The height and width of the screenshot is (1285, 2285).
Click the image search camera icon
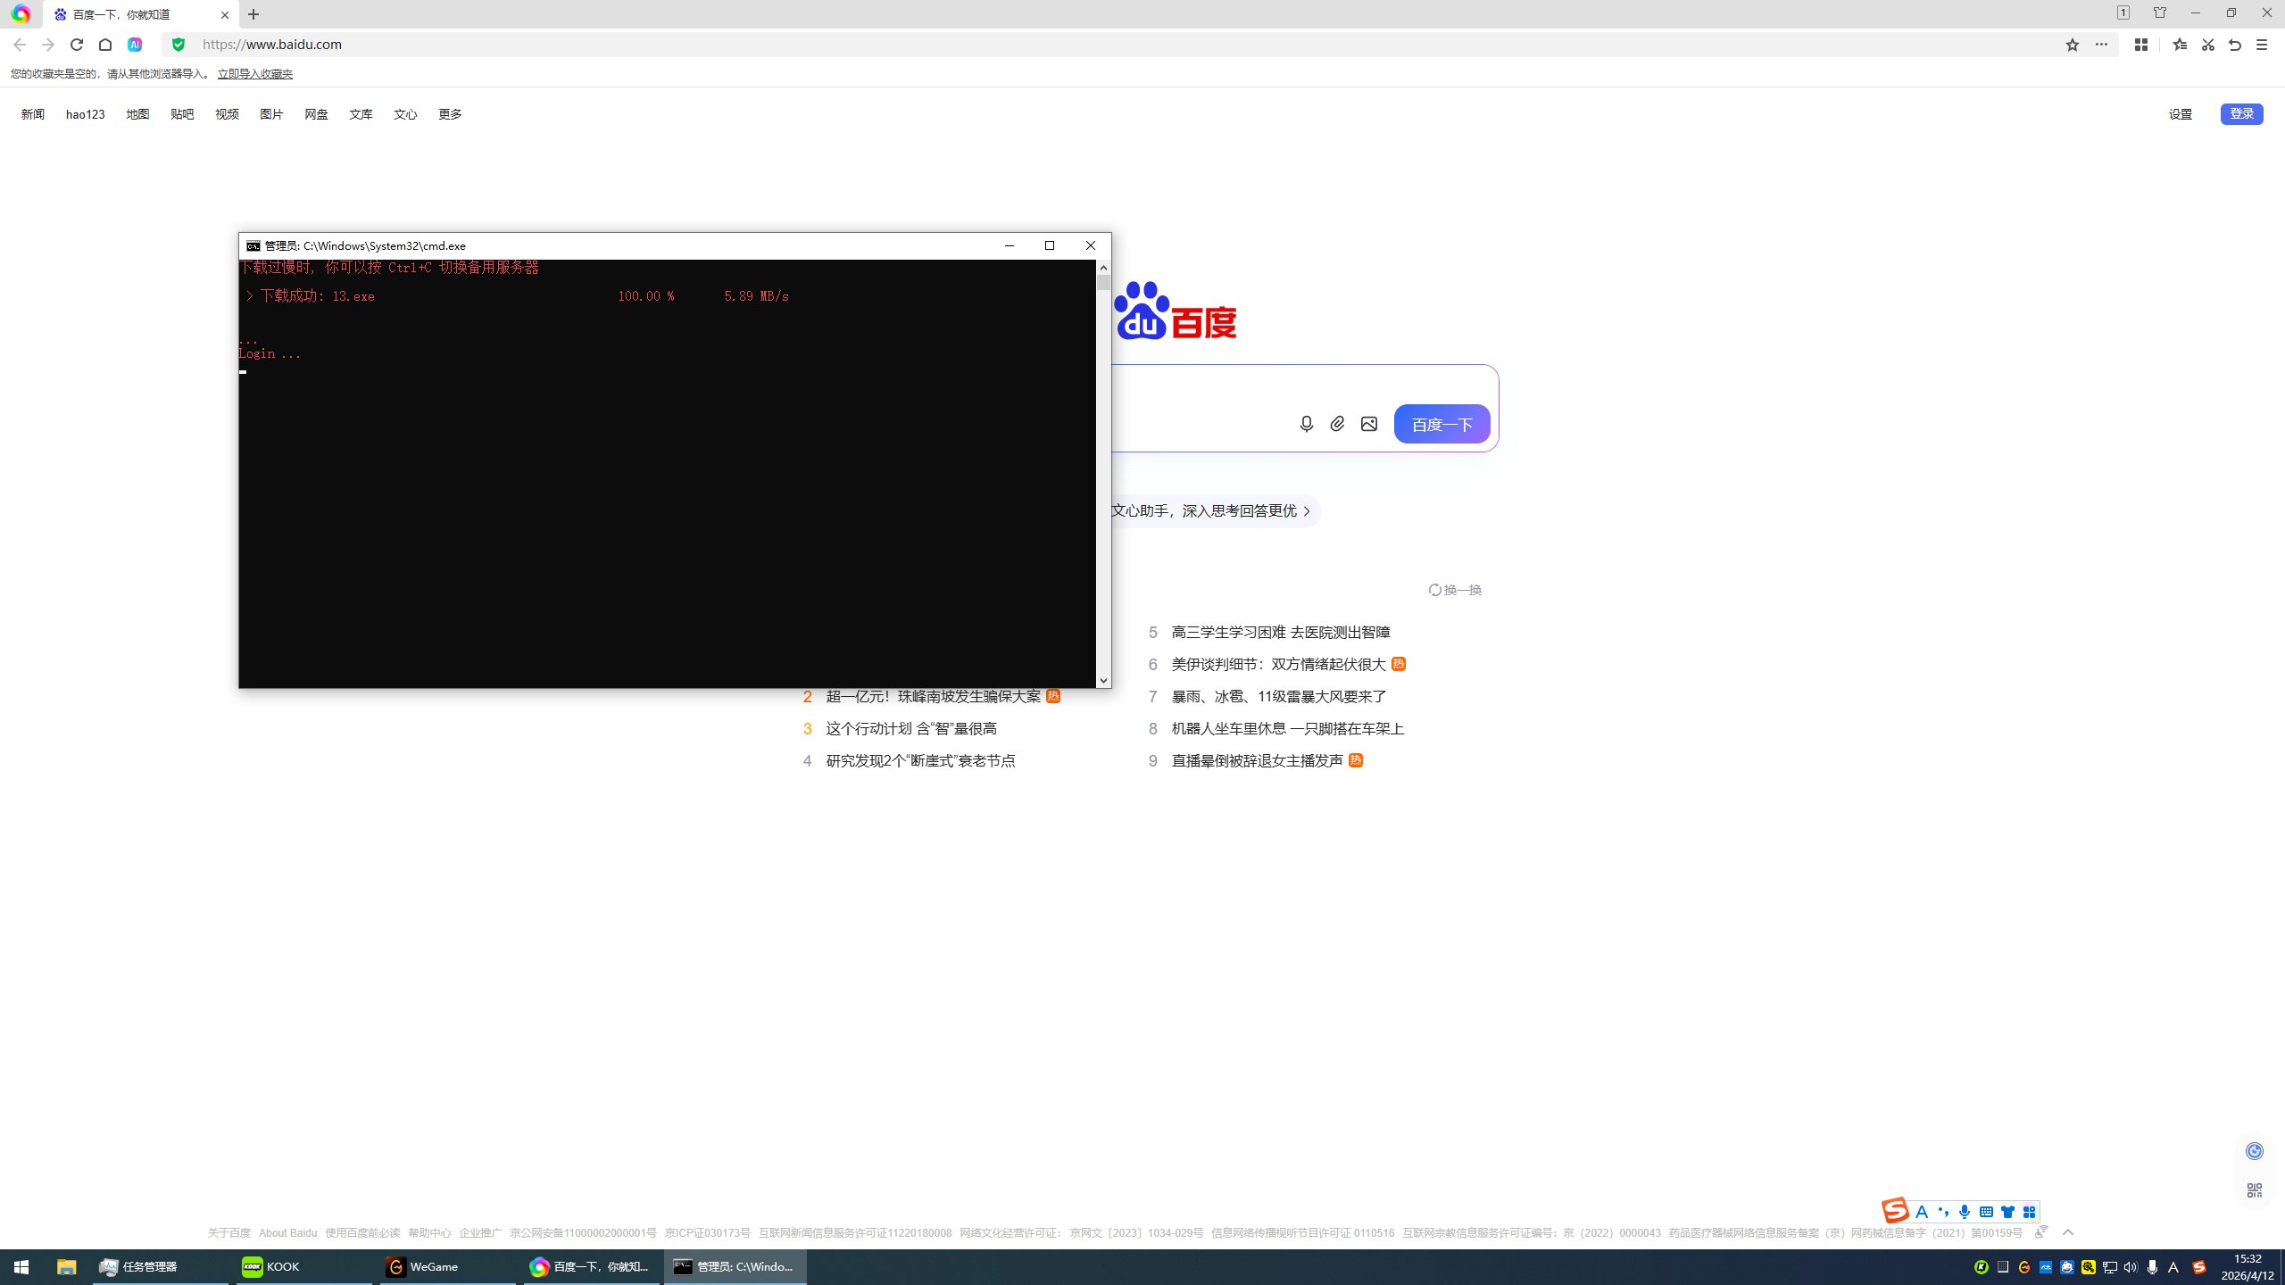tap(1368, 424)
